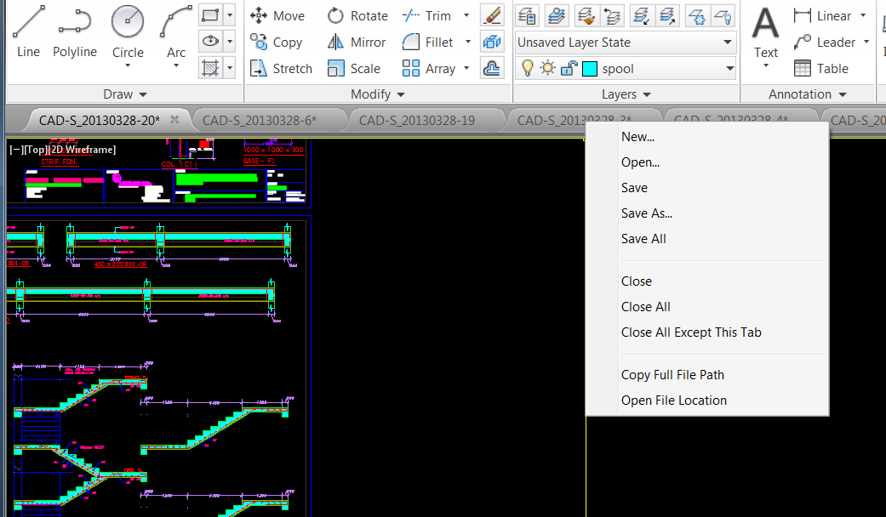
Task: Switch to the CAD-S_20130328-6* tab
Action: tap(260, 120)
